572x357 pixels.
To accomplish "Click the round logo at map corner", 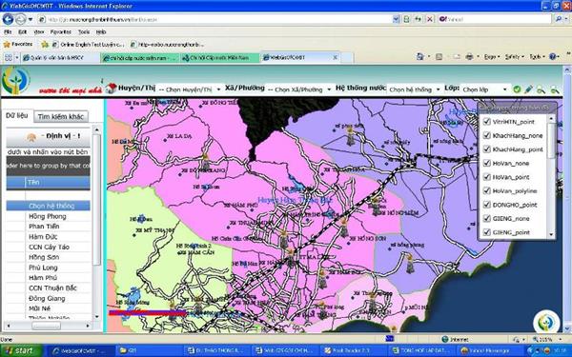I will 545,323.
